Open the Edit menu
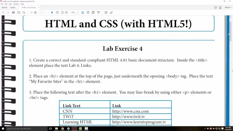Viewport: 233px width, 131px height. pyautogui.click(x=6, y=4)
